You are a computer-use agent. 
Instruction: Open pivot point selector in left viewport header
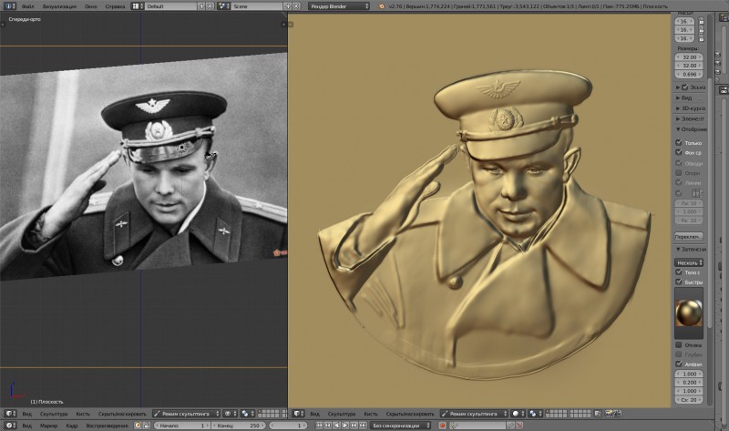click(x=247, y=414)
